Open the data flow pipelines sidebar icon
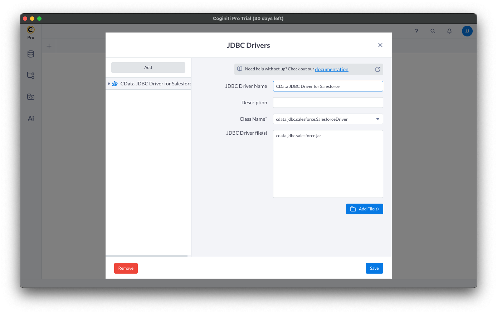This screenshot has height=314, width=497. click(x=31, y=75)
